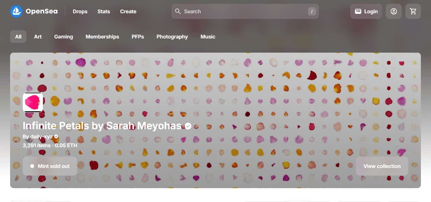Image resolution: width=431 pixels, height=202 pixels.
Task: Select the Art category tab
Action: (x=38, y=37)
